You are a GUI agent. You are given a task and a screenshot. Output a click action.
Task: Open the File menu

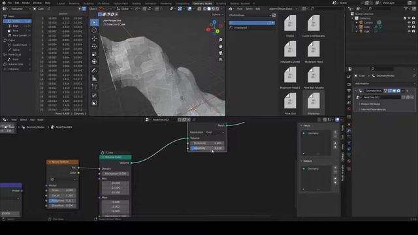10,3
